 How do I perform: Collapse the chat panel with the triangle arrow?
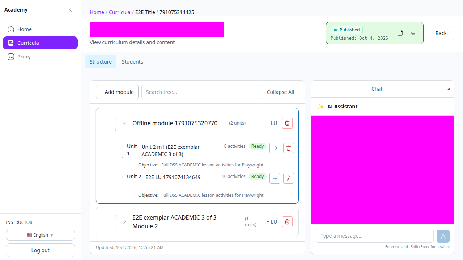[x=449, y=89]
